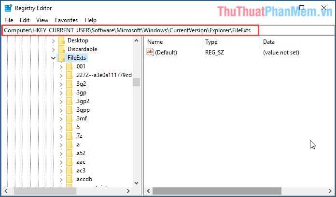Select the .227Z--a3e0a111779cd folder icon
Viewport: 336px width, 197px height.
[x=69, y=75]
